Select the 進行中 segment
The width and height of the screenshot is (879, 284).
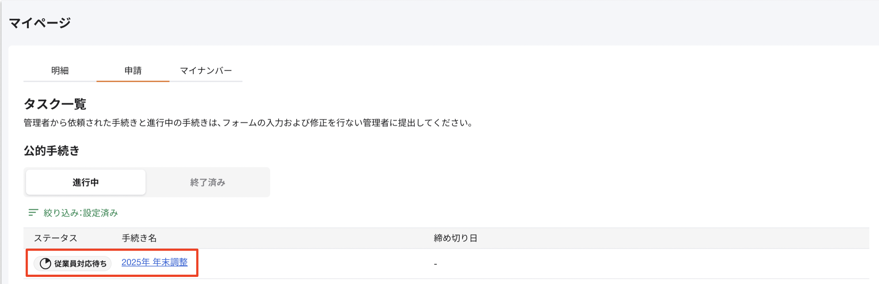(x=86, y=182)
